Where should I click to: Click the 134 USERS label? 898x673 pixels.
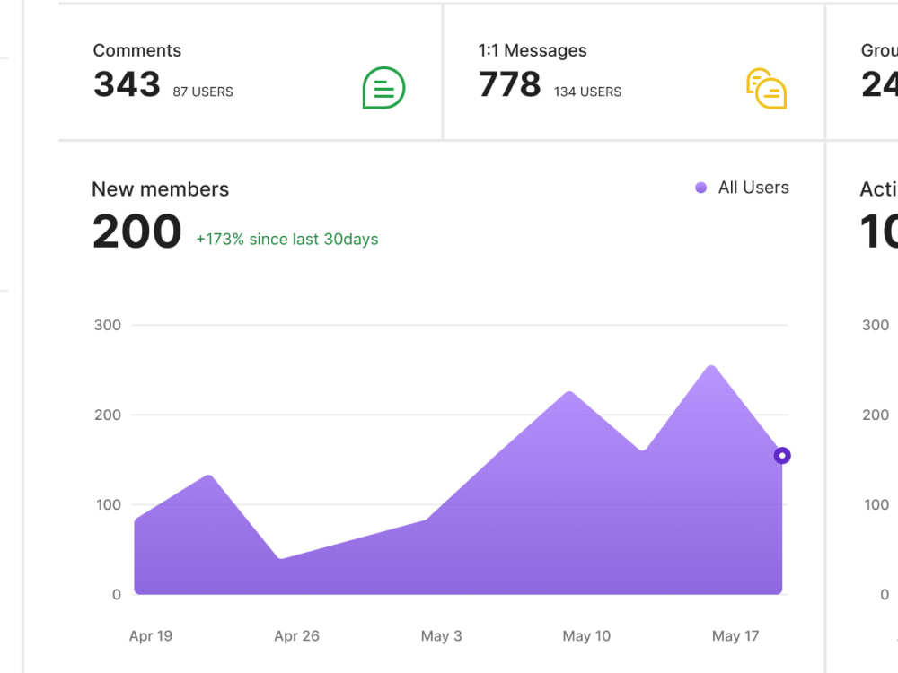click(x=587, y=92)
